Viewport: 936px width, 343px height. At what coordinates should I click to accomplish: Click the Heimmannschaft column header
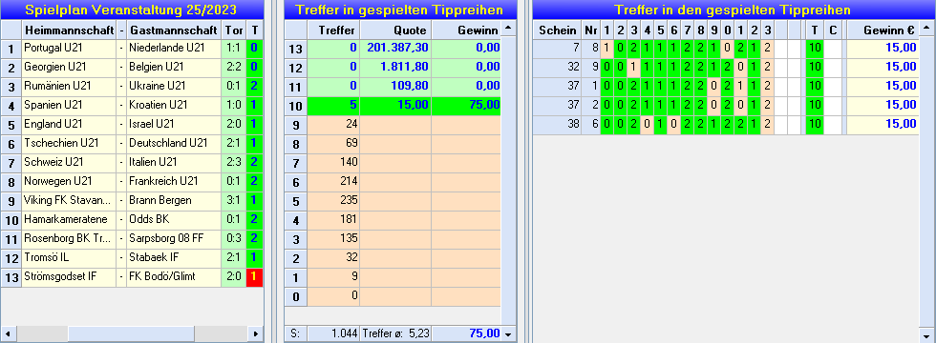tap(69, 30)
